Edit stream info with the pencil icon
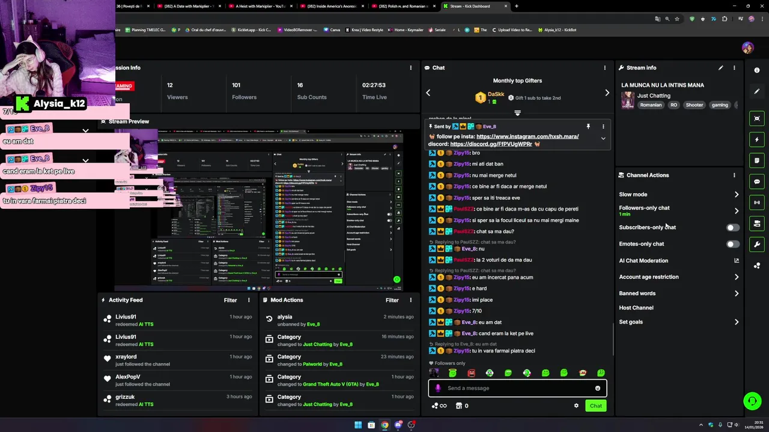The width and height of the screenshot is (769, 432). pos(720,68)
